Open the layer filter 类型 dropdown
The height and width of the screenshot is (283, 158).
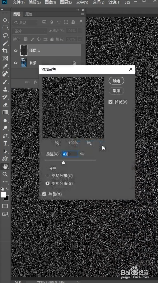point(25,23)
